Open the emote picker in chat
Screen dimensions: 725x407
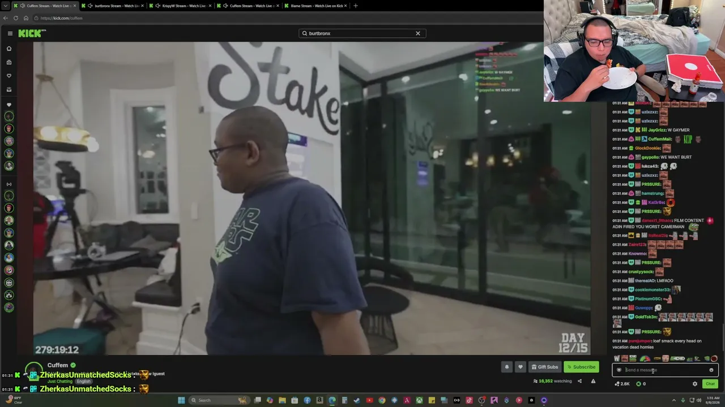pos(711,370)
